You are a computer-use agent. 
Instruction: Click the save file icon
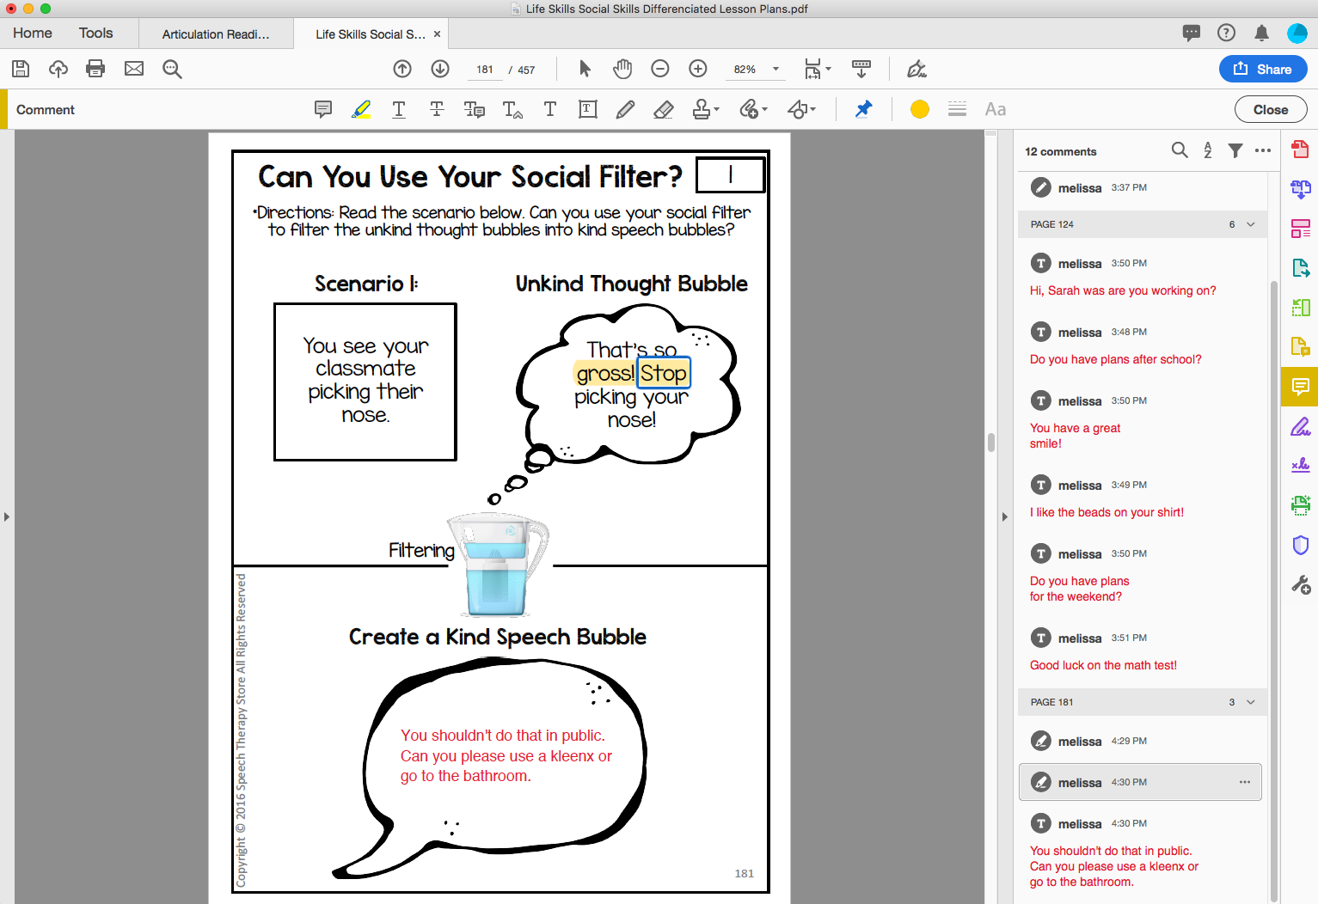click(21, 69)
